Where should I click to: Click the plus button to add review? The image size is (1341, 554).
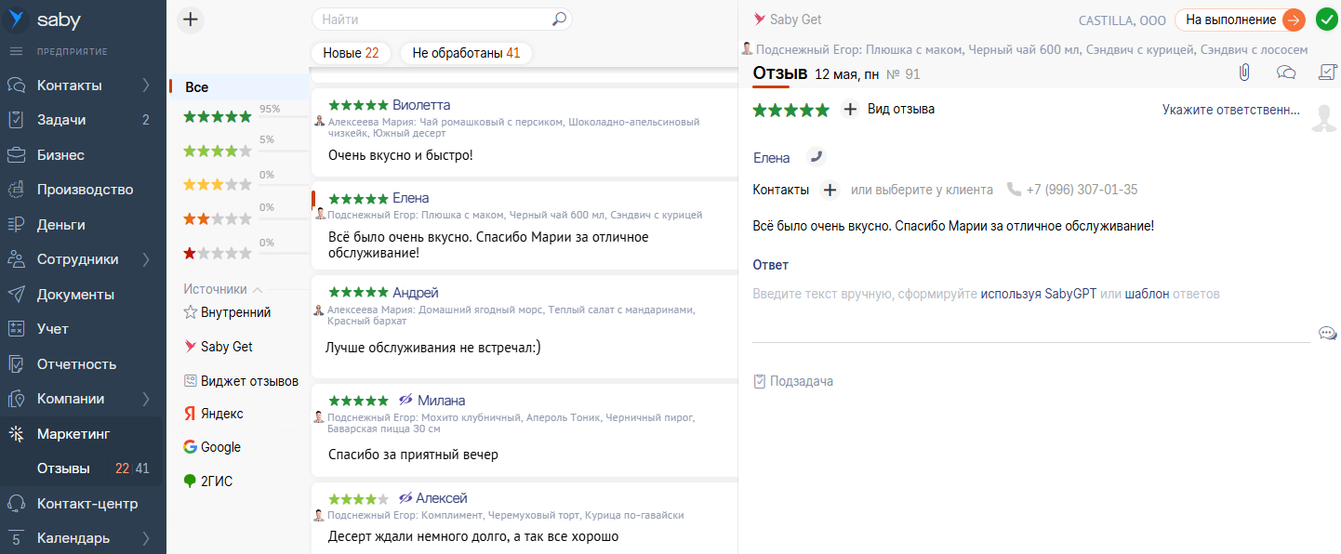pyautogui.click(x=190, y=20)
